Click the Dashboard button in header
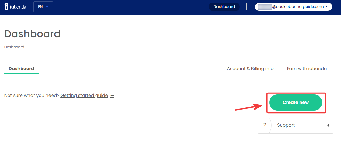 click(224, 7)
